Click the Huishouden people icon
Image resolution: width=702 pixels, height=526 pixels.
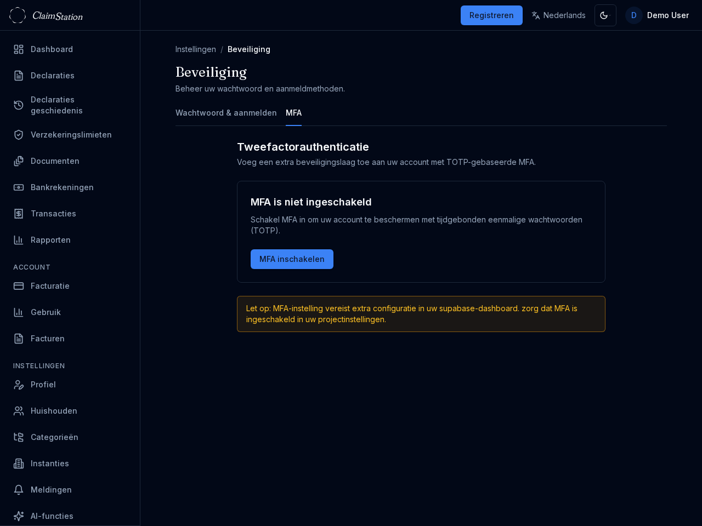[x=19, y=411]
